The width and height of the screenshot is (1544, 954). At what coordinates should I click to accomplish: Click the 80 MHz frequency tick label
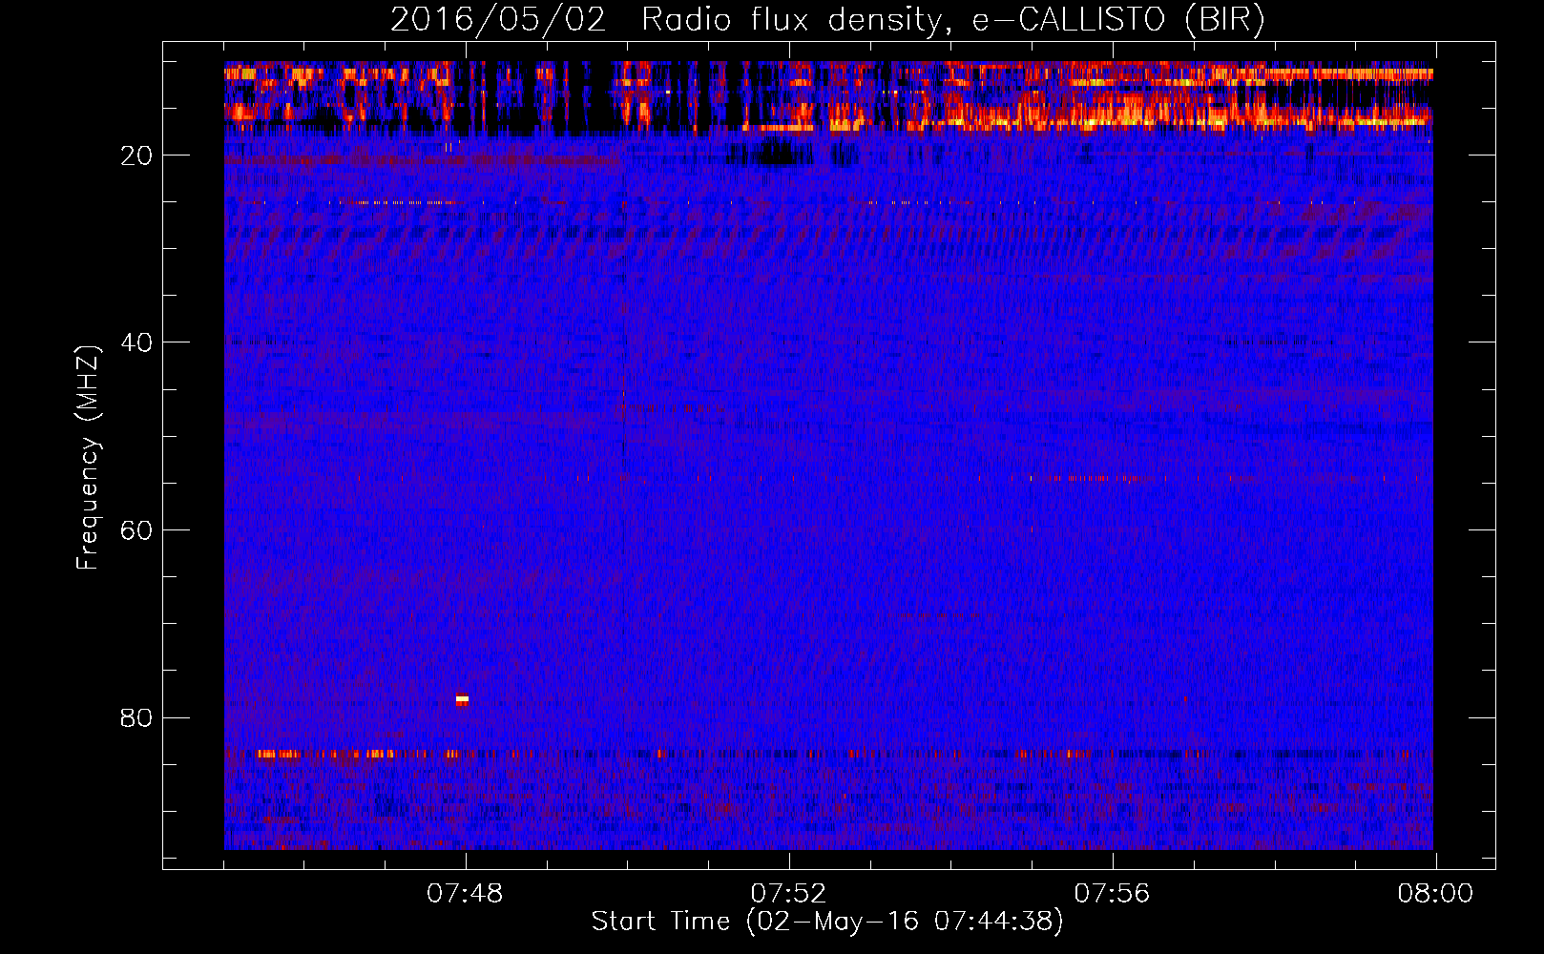pyautogui.click(x=137, y=717)
